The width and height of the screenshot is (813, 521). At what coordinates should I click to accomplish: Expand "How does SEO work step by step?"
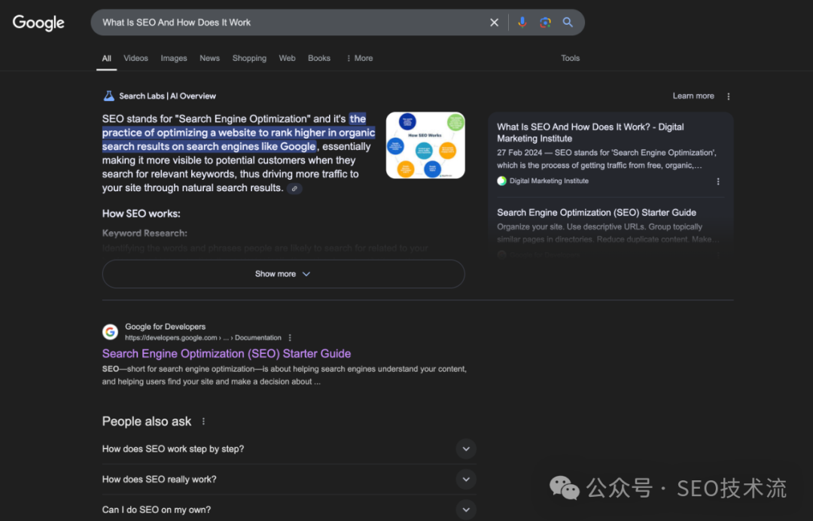[466, 449]
